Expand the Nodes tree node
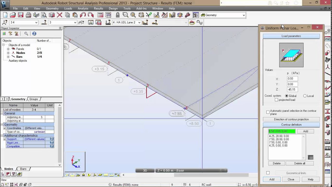Image resolution: width=332 pixels, height=187 pixels. (x=8, y=53)
